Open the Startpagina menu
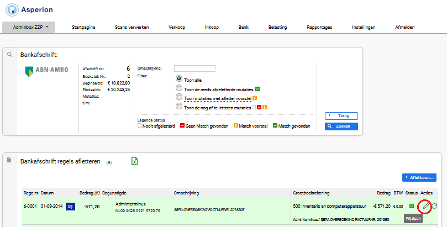This screenshot has width=447, height=227. [x=83, y=28]
